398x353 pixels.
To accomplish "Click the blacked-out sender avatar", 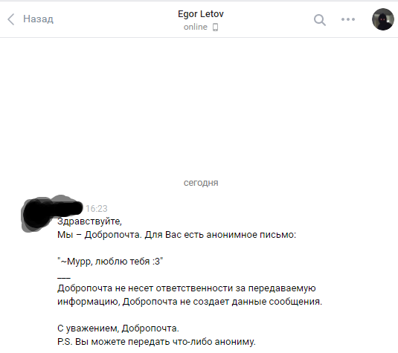I will point(36,215).
